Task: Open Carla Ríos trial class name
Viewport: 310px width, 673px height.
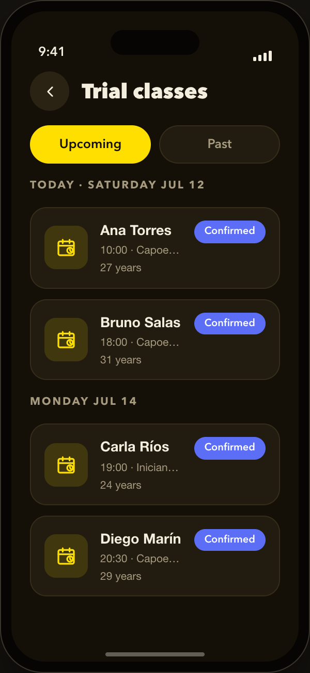Action: tap(135, 447)
